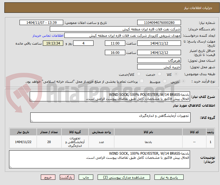Viewport: 220px width, 185px height.
Task: Click the request creator name field
Action: pos(123,36)
